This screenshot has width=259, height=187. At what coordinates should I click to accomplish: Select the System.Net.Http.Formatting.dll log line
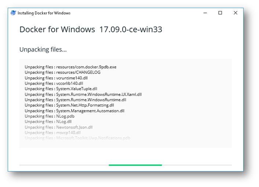point(69,105)
